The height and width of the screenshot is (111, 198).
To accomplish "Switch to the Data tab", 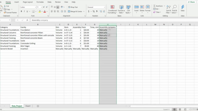I will [x=49, y=2].
